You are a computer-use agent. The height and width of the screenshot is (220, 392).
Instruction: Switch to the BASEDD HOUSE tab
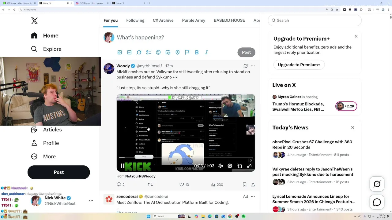(x=229, y=20)
